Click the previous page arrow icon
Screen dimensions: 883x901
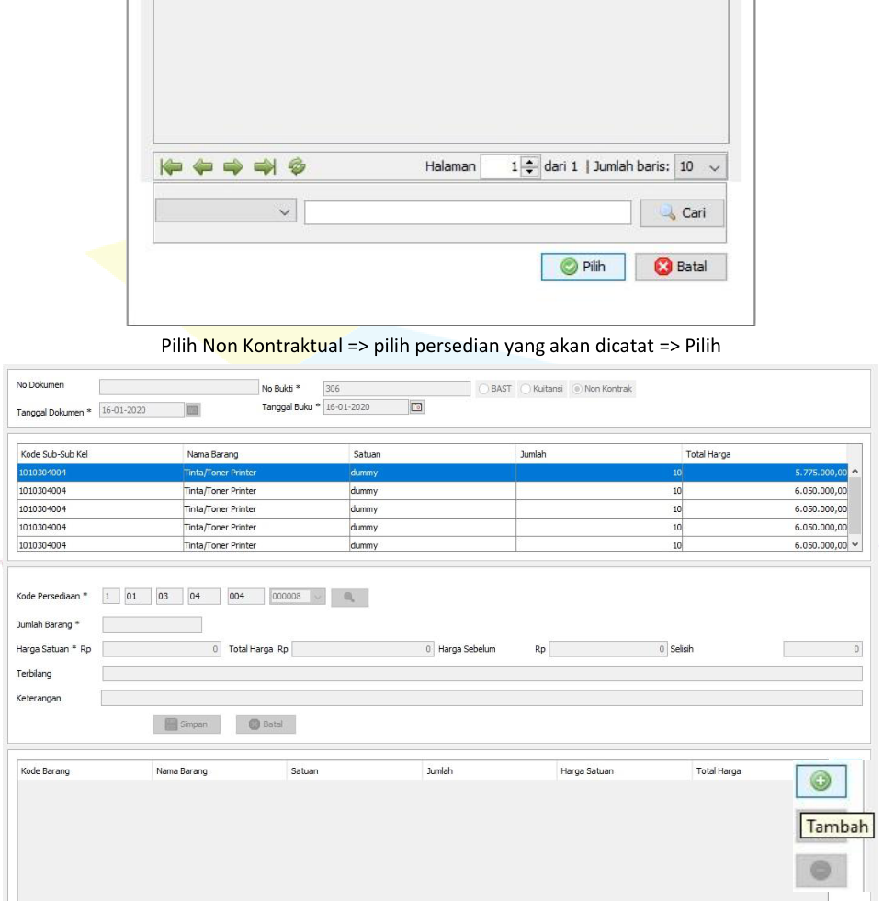[203, 166]
